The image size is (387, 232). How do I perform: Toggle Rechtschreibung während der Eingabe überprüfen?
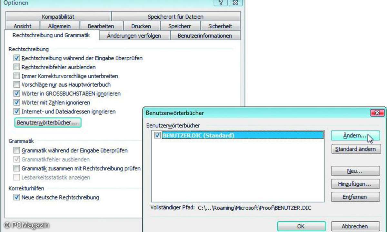tap(17, 58)
